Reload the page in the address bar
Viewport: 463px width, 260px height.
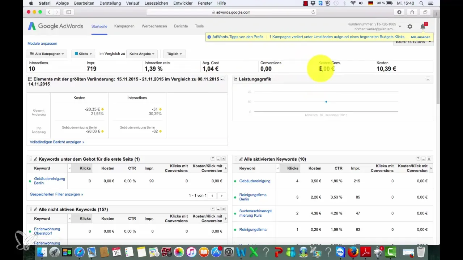point(313,12)
